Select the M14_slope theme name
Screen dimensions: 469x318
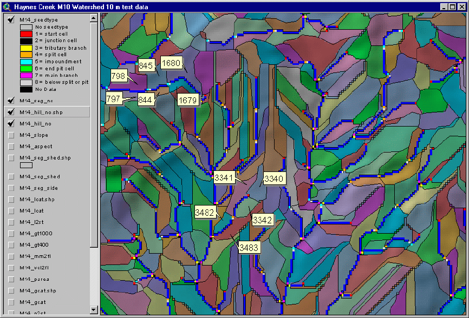pos(34,135)
